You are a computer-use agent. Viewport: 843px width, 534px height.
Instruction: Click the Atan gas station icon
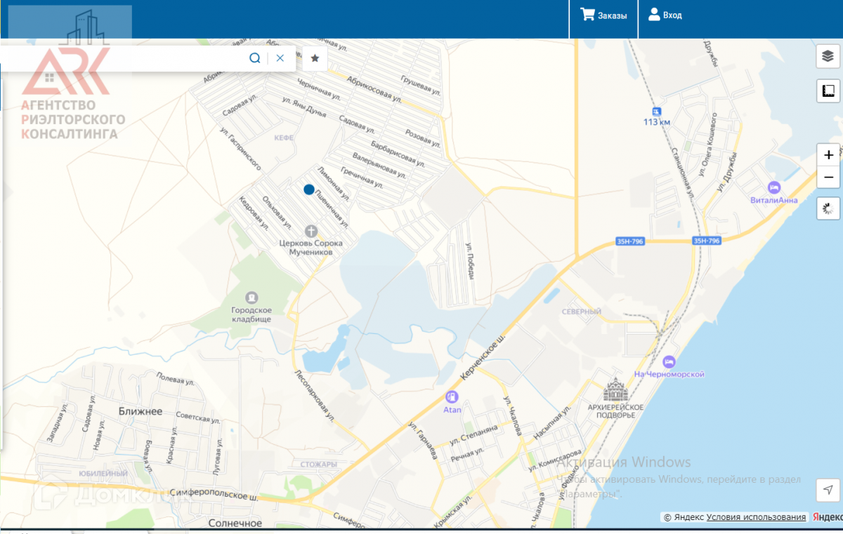[452, 396]
